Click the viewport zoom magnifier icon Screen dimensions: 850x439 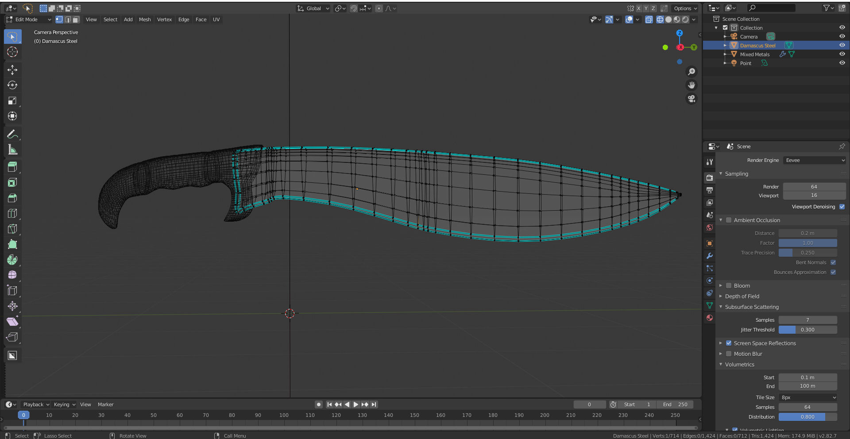691,72
